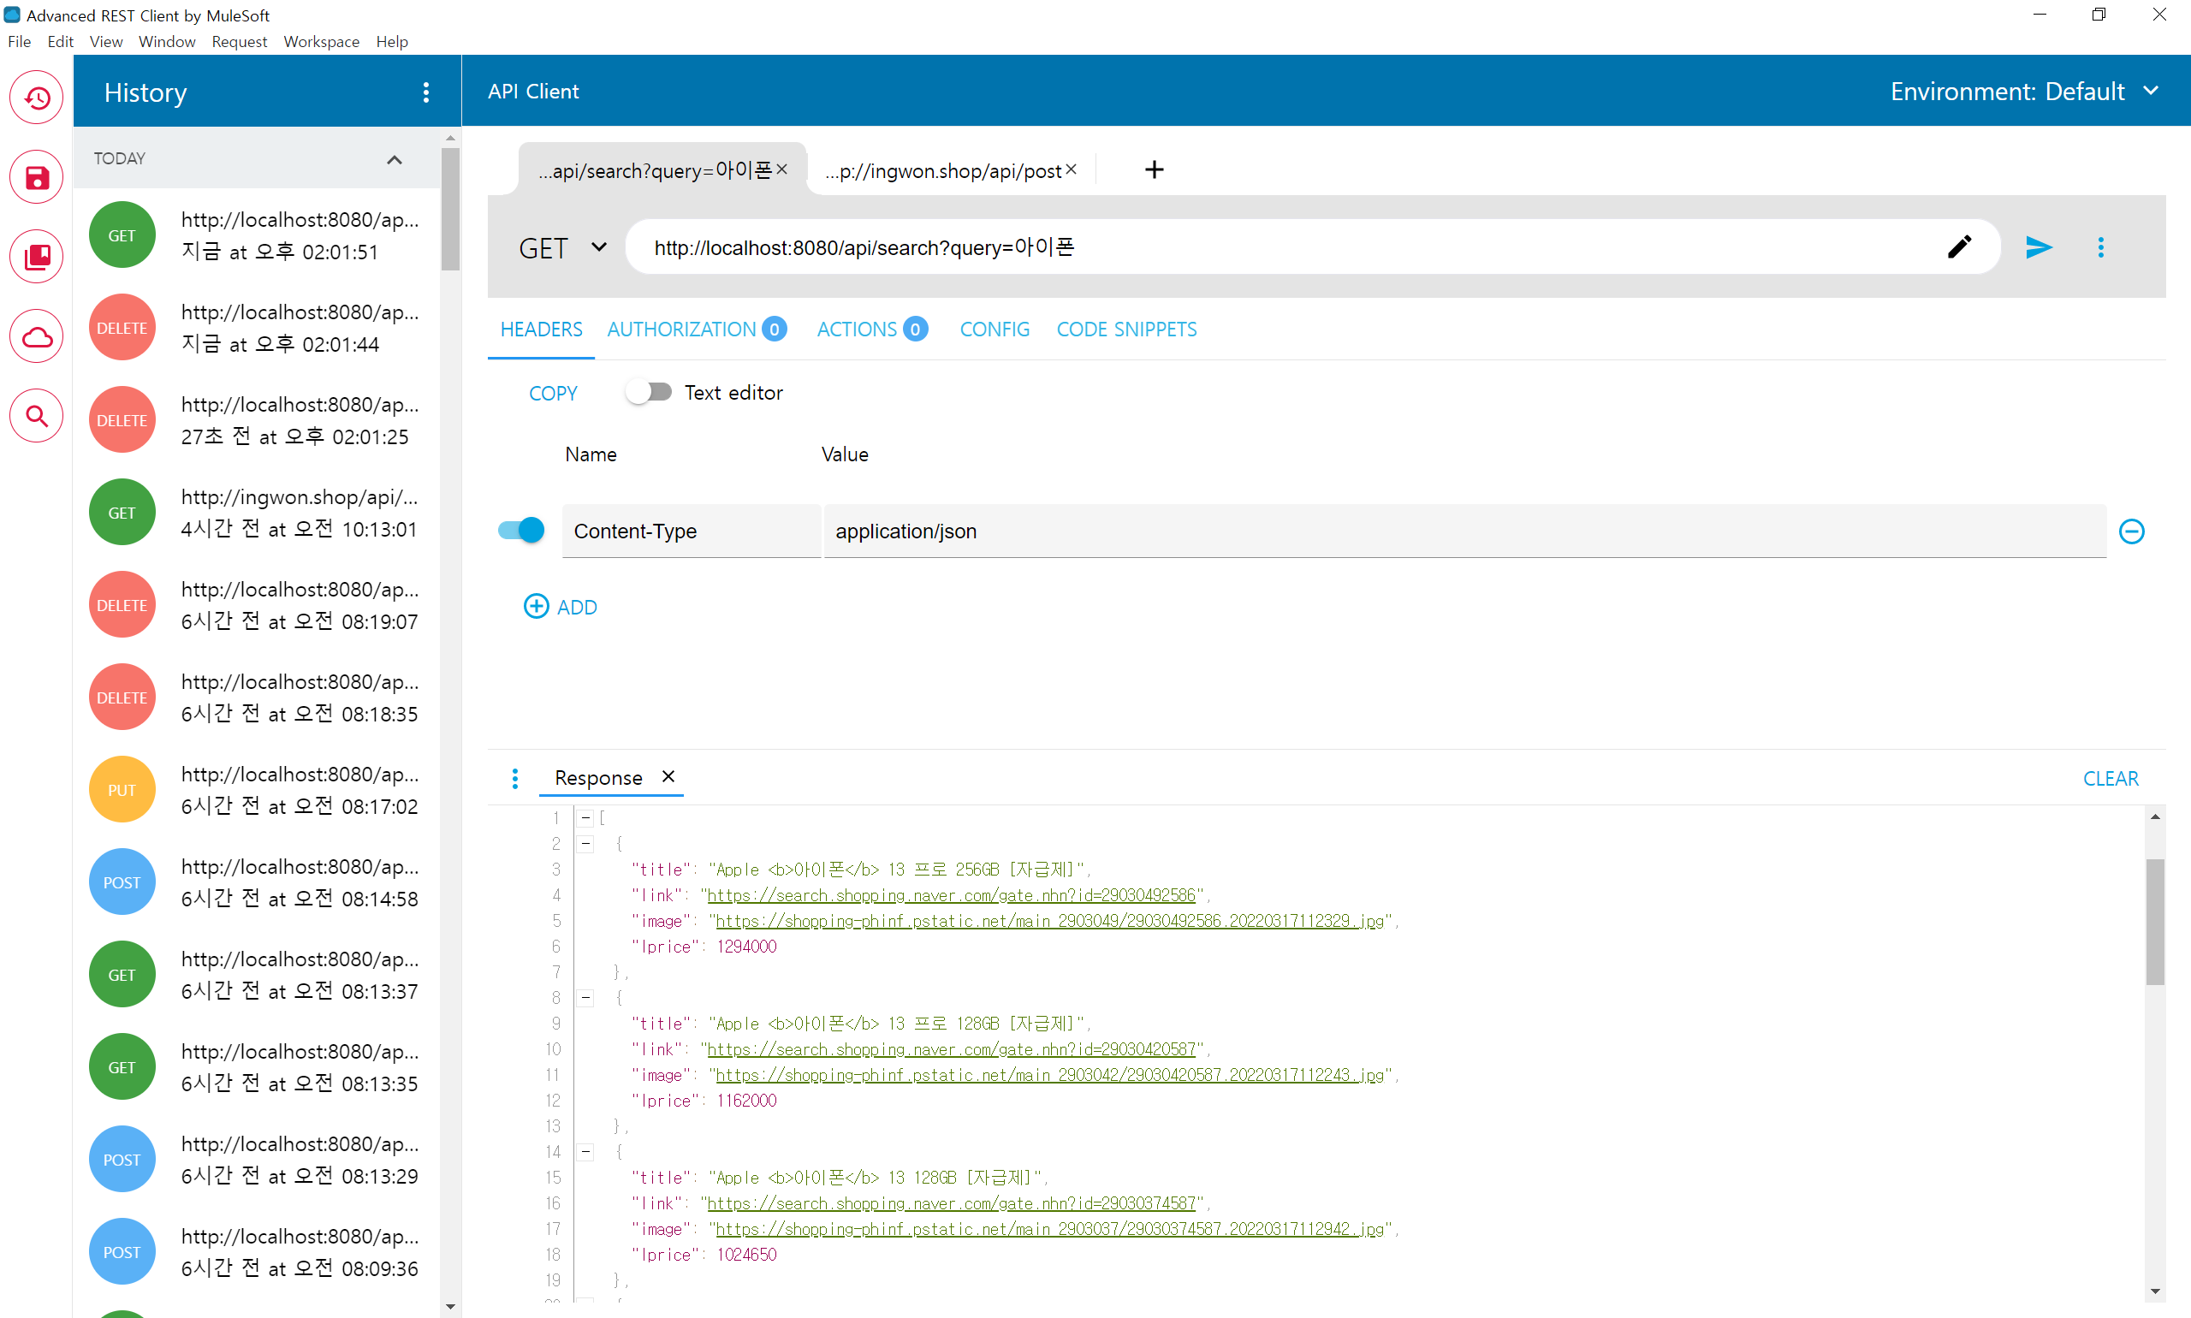Click ADD to add a header

[561, 607]
